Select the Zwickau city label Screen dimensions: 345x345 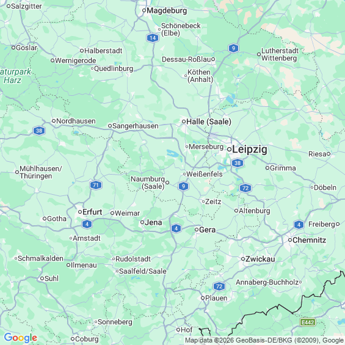(x=260, y=259)
